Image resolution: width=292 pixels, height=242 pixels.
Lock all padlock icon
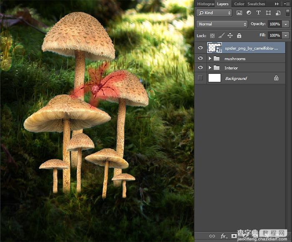pyautogui.click(x=239, y=35)
